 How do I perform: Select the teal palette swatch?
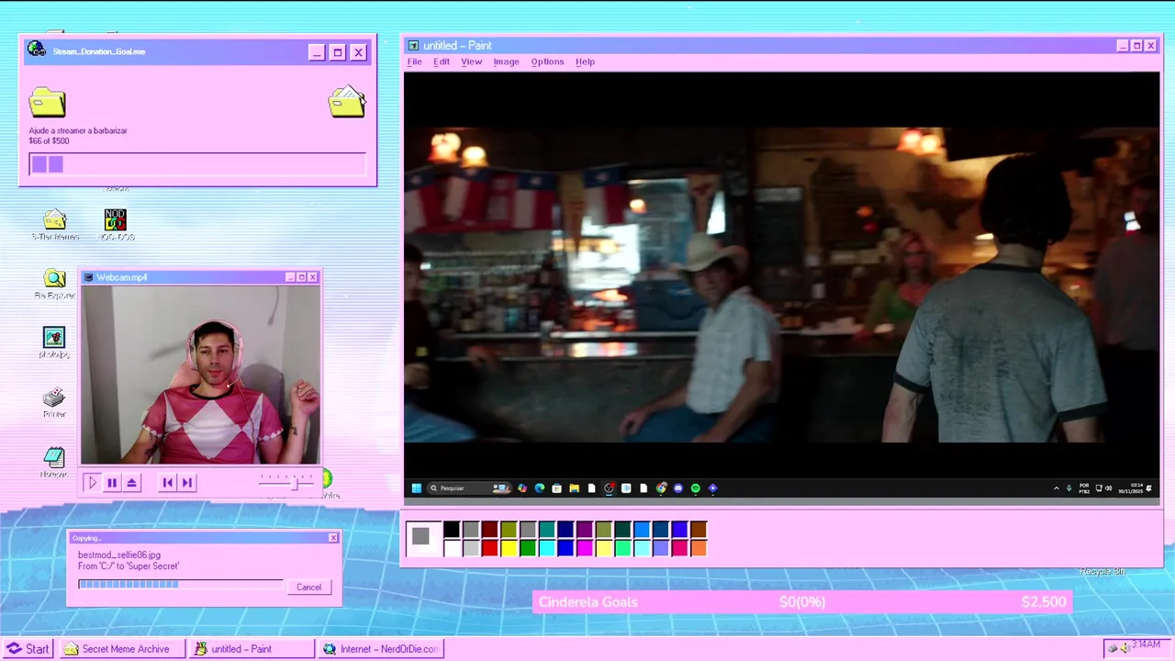(x=547, y=529)
